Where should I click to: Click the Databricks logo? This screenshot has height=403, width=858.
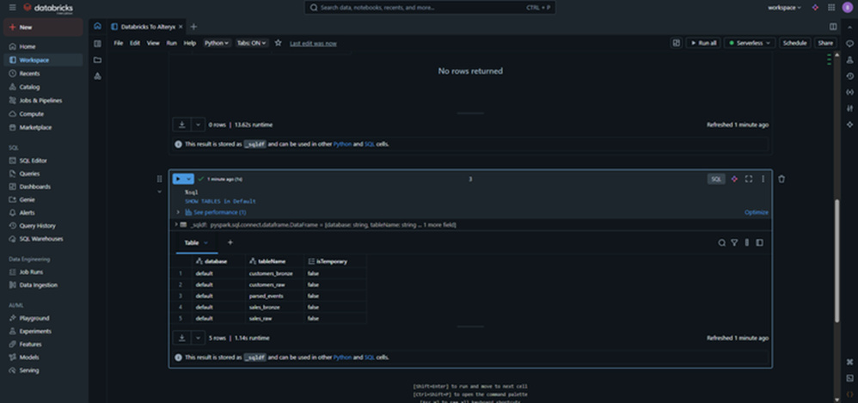tap(47, 9)
